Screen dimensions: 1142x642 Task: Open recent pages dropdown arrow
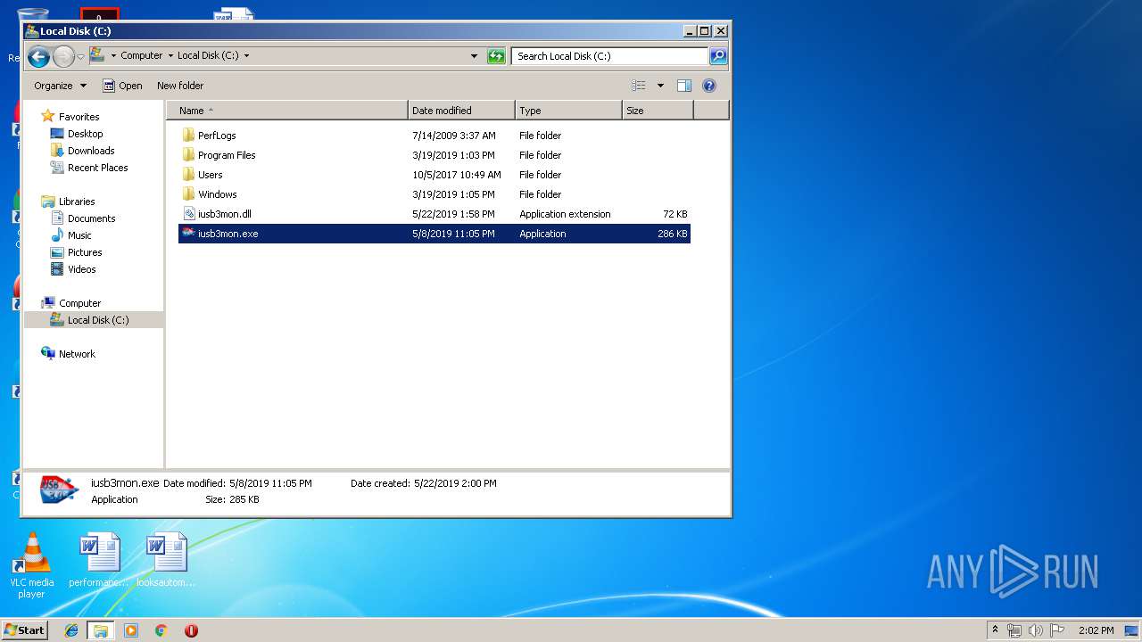click(80, 56)
